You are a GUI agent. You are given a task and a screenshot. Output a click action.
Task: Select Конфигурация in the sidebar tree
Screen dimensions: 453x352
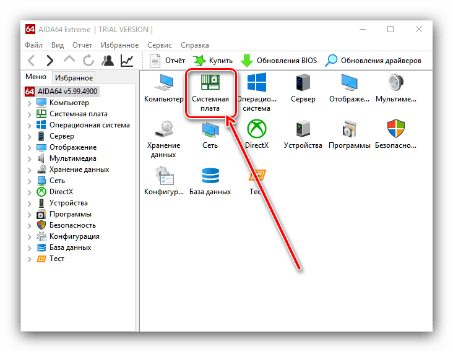pos(68,236)
